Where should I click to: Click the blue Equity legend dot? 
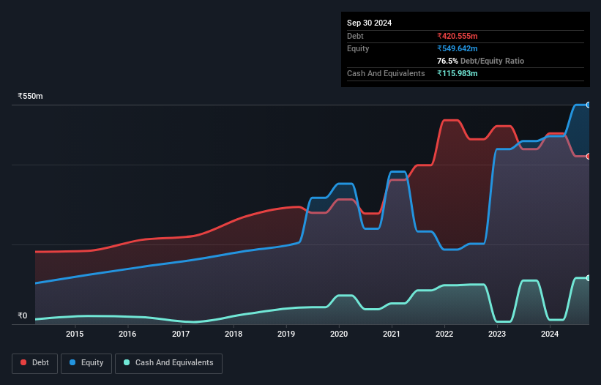pos(72,362)
